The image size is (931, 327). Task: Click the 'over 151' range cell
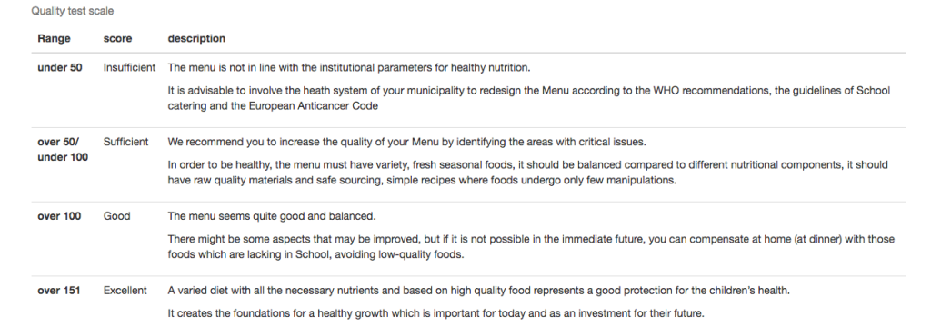tap(59, 291)
